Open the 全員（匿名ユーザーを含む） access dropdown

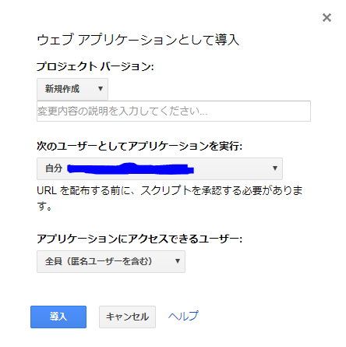coord(111,261)
